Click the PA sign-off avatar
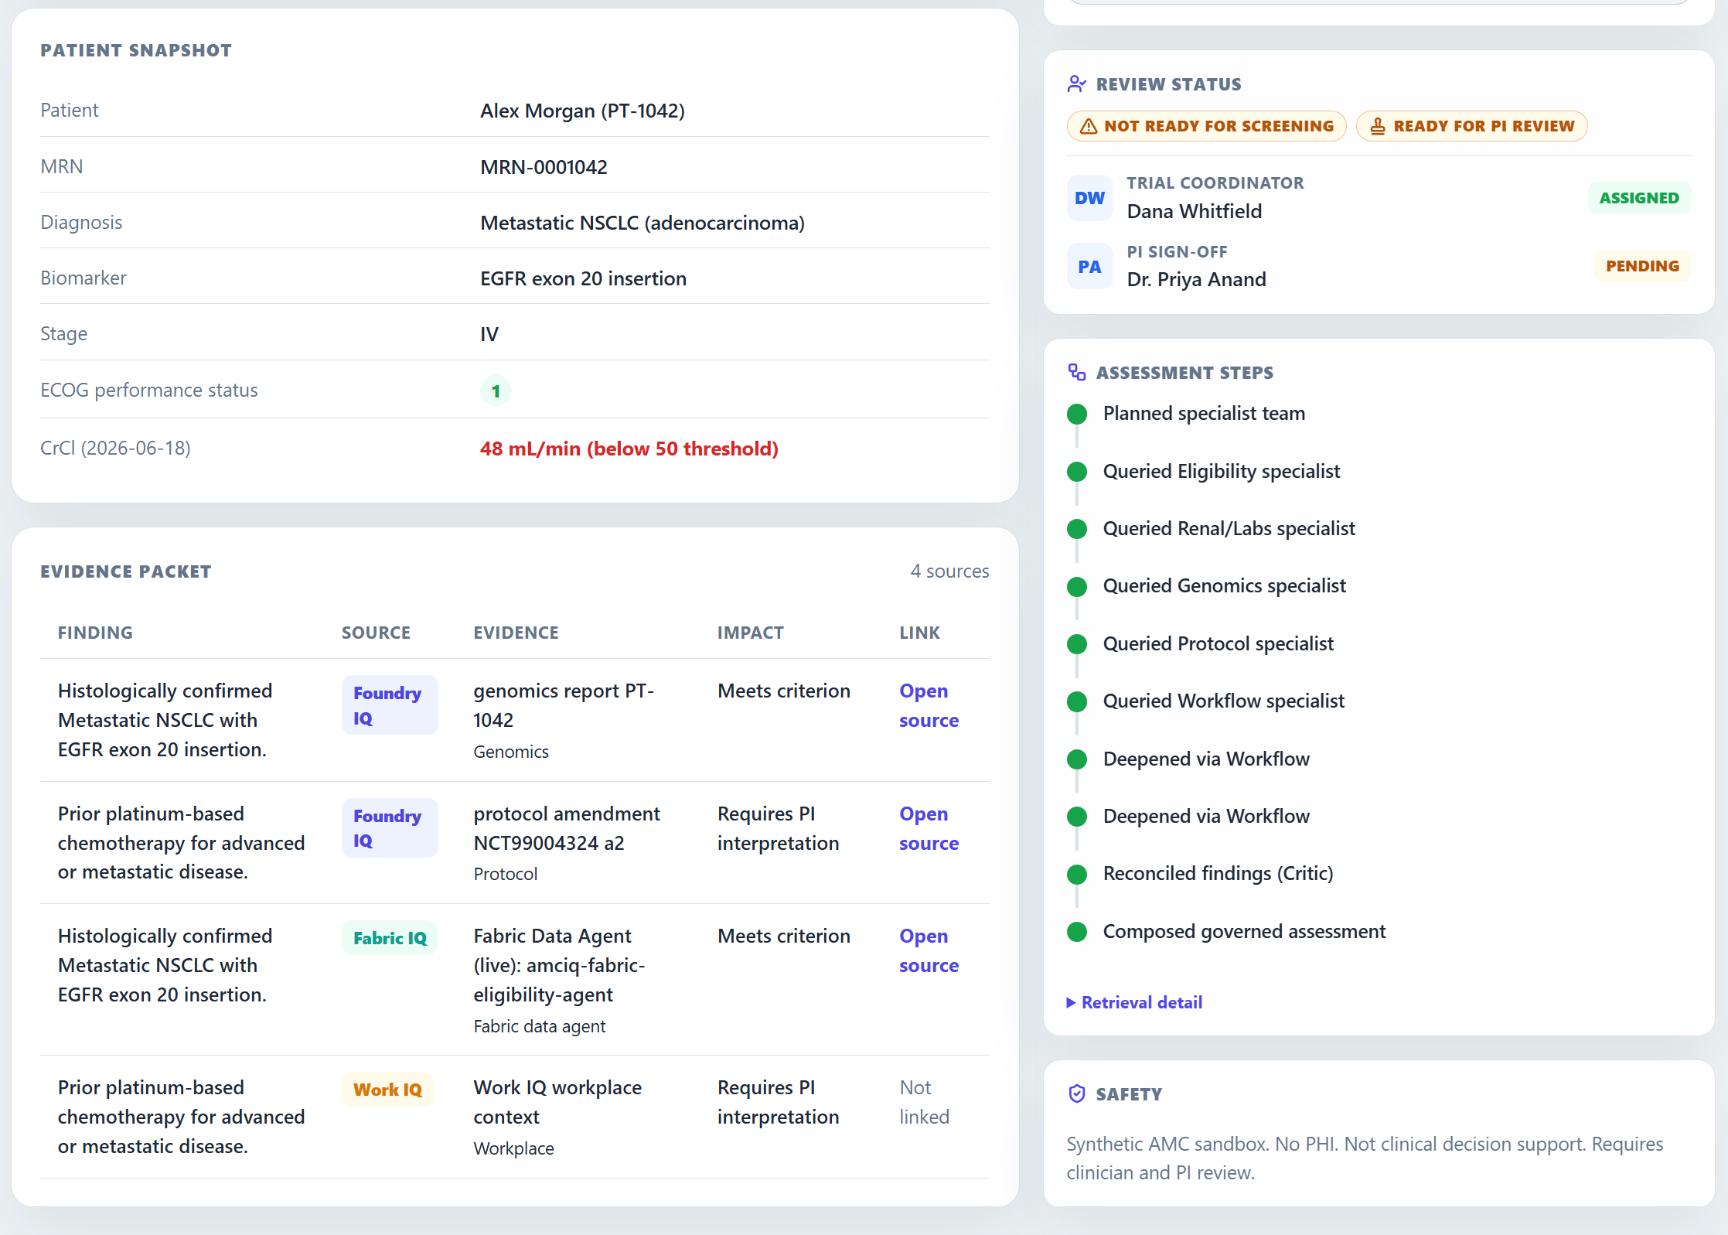The width and height of the screenshot is (1728, 1235). tap(1089, 267)
